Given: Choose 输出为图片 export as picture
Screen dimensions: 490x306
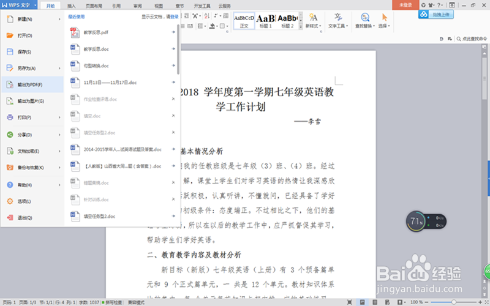Looking at the screenshot, I should [x=32, y=101].
